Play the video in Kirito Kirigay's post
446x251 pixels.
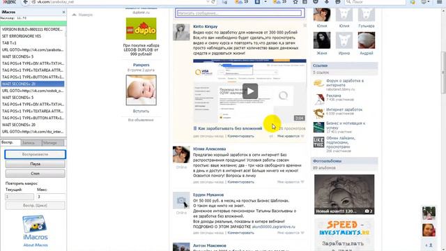250,91
